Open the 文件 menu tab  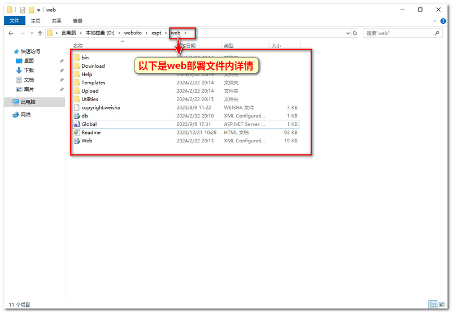coord(14,21)
